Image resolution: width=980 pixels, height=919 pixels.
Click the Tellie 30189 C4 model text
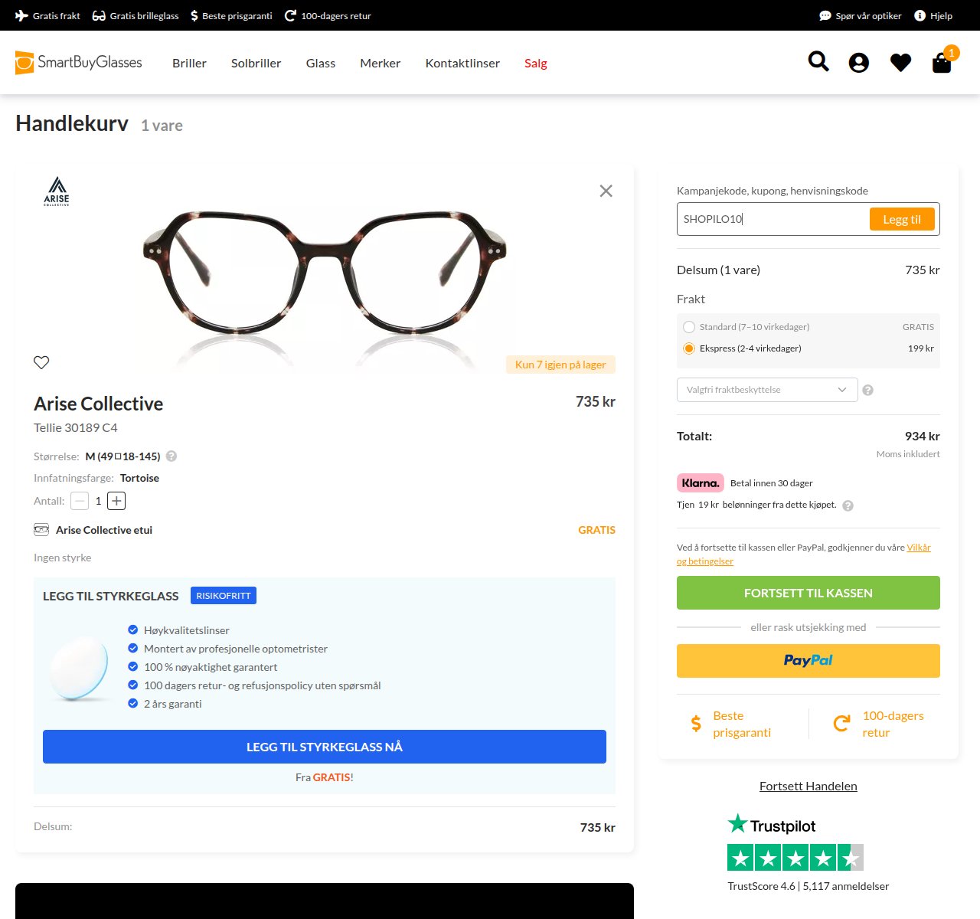click(x=76, y=427)
